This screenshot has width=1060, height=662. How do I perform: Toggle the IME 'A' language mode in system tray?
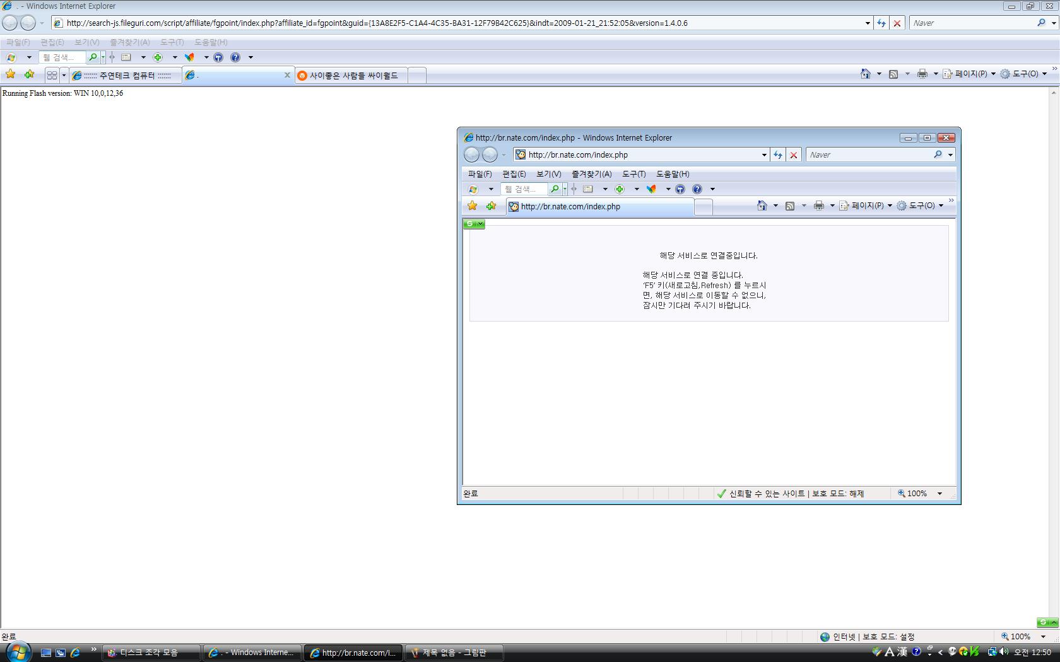(x=890, y=652)
